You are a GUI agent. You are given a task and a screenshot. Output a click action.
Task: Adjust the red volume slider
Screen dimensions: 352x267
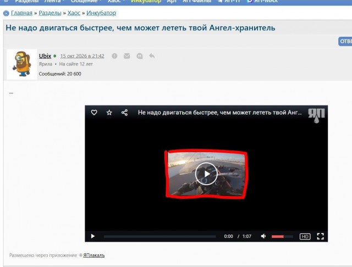pos(282,236)
